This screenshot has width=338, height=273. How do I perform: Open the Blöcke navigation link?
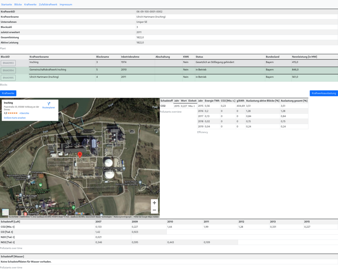point(18,5)
